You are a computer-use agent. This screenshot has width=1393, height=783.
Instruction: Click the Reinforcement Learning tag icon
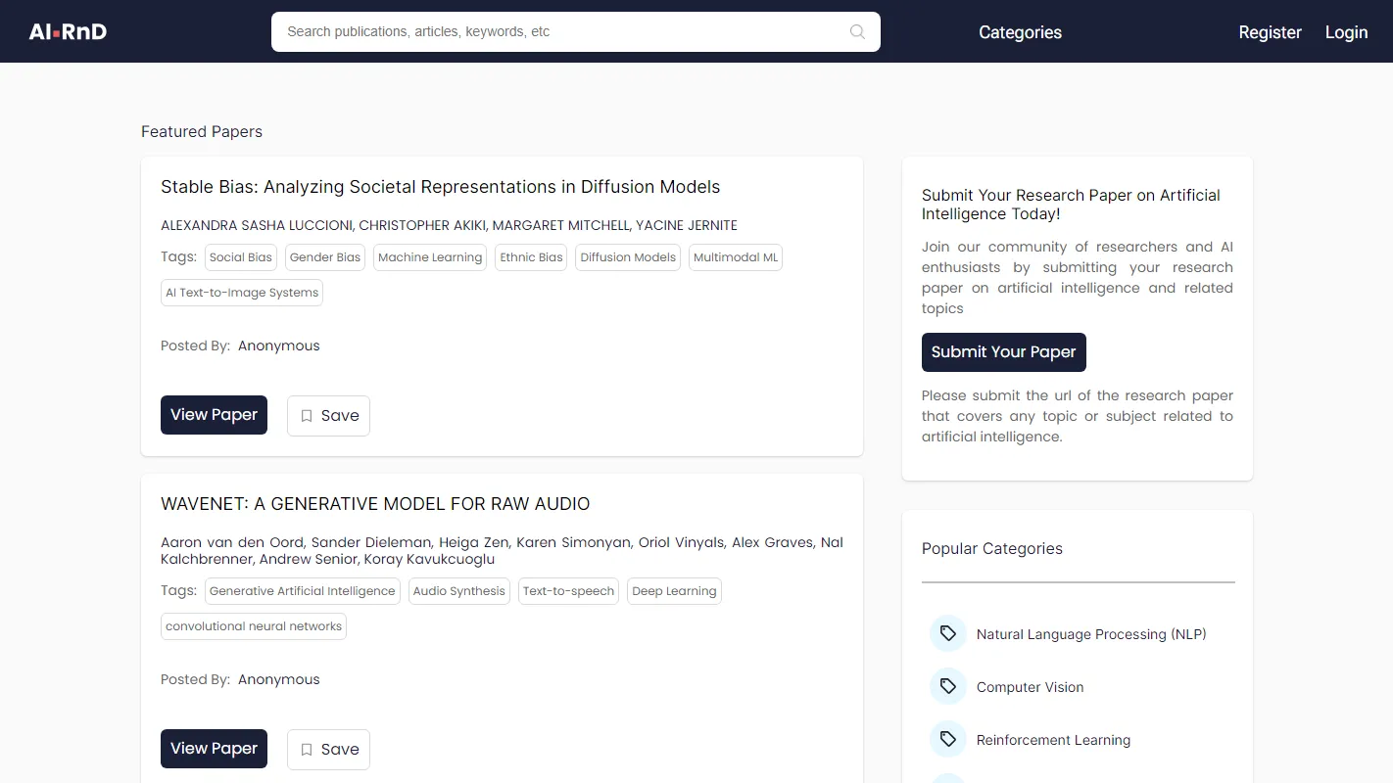pyautogui.click(x=947, y=740)
